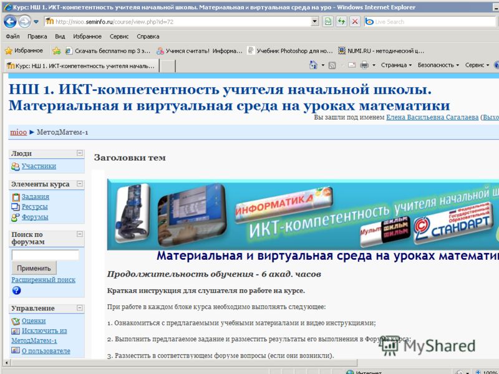The height and width of the screenshot is (374, 499).
Task: Open the address bar history dropdown
Action: (315, 22)
